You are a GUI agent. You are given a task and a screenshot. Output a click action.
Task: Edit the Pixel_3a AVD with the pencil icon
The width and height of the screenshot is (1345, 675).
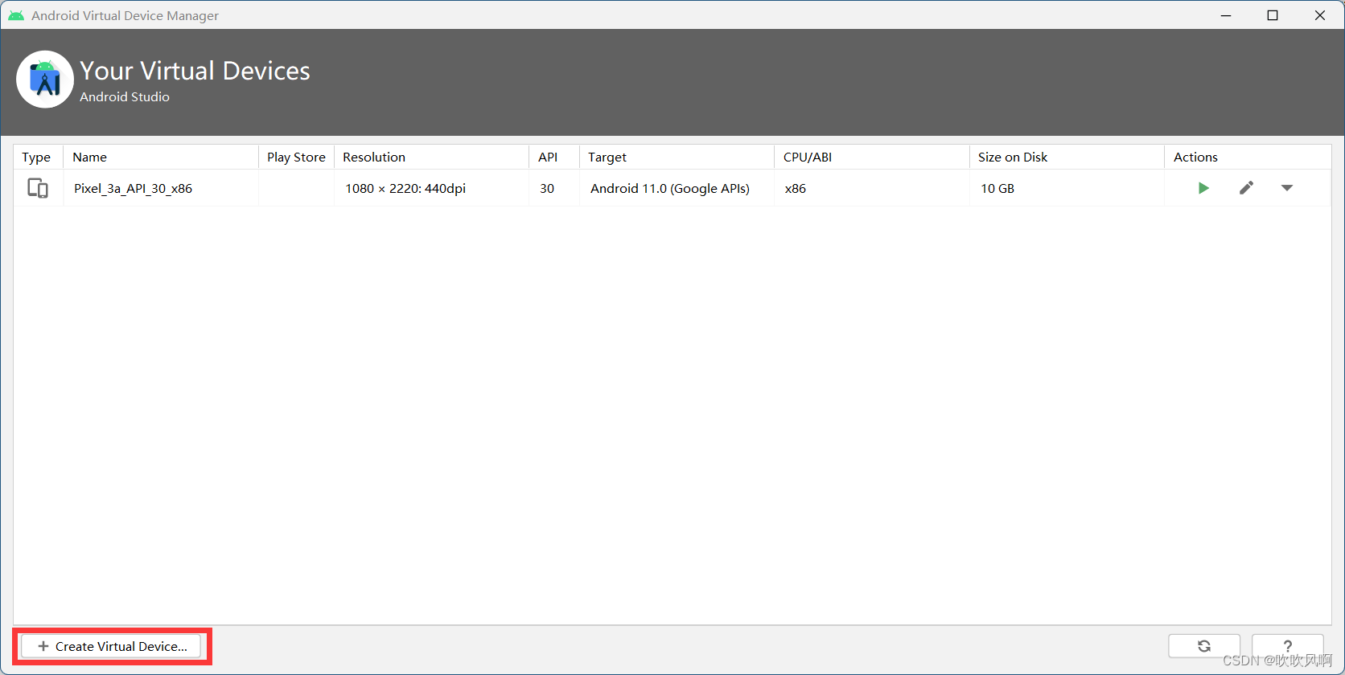(1246, 188)
